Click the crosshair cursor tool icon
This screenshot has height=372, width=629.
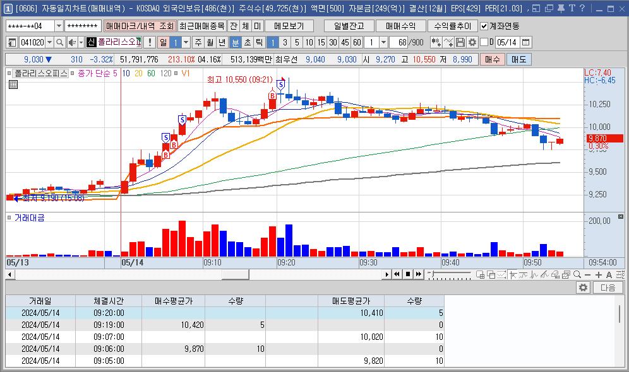tap(513, 275)
